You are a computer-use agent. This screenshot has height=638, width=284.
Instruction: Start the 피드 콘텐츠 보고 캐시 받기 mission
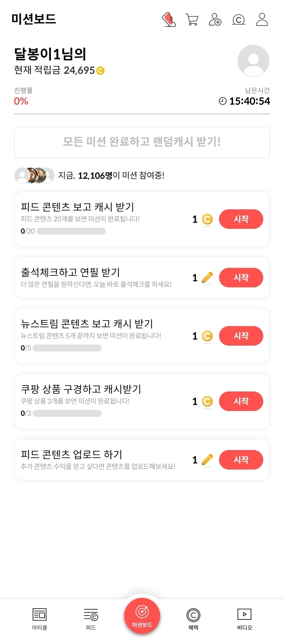241,219
